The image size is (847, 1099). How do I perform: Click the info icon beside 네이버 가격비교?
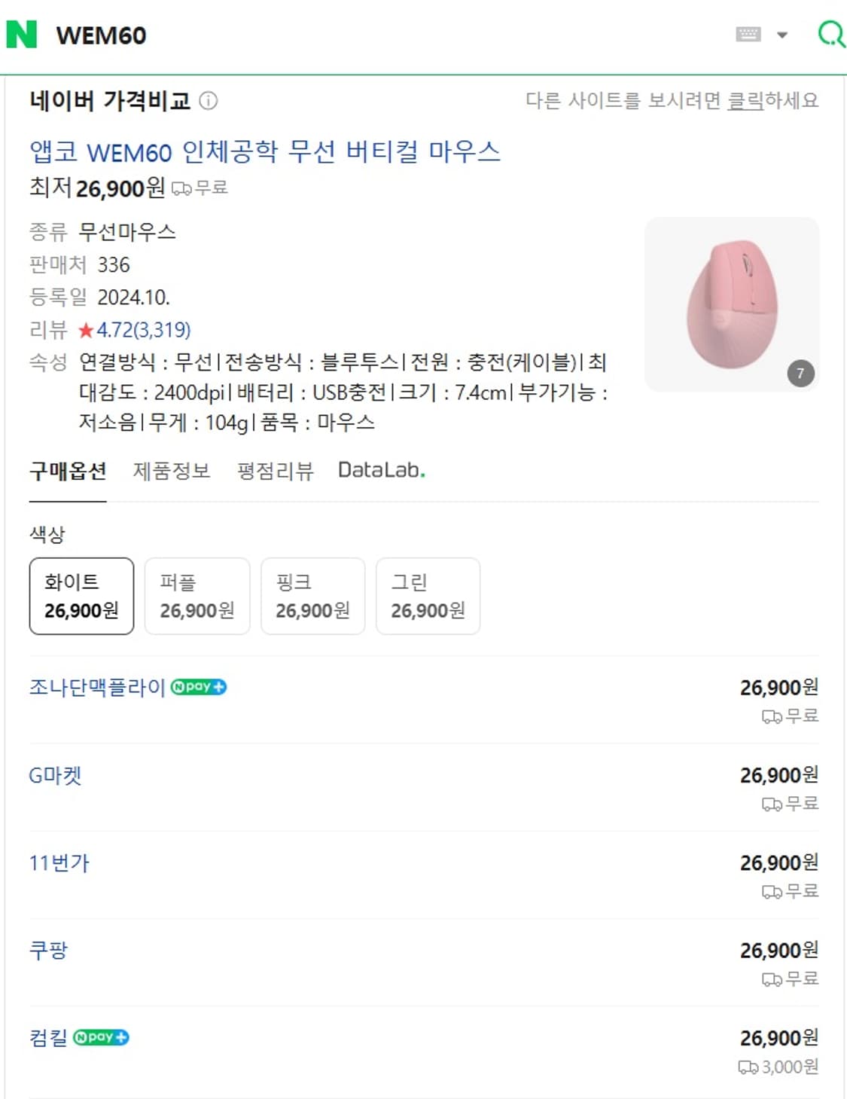pos(209,99)
